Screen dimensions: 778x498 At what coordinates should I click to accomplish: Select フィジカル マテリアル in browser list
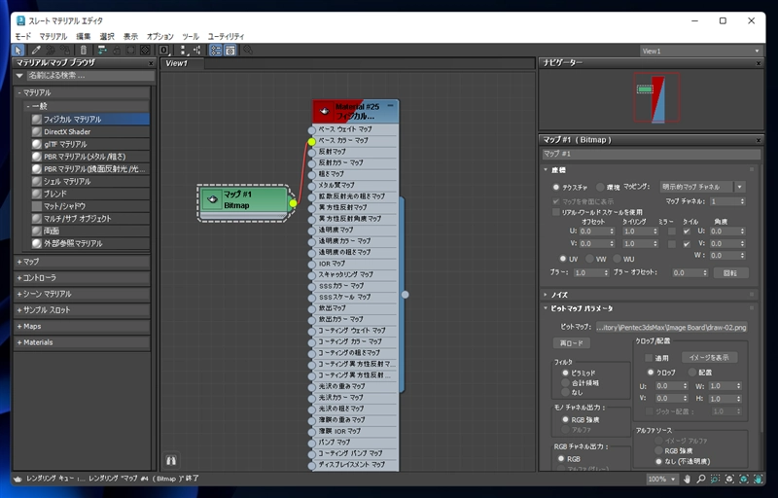89,119
